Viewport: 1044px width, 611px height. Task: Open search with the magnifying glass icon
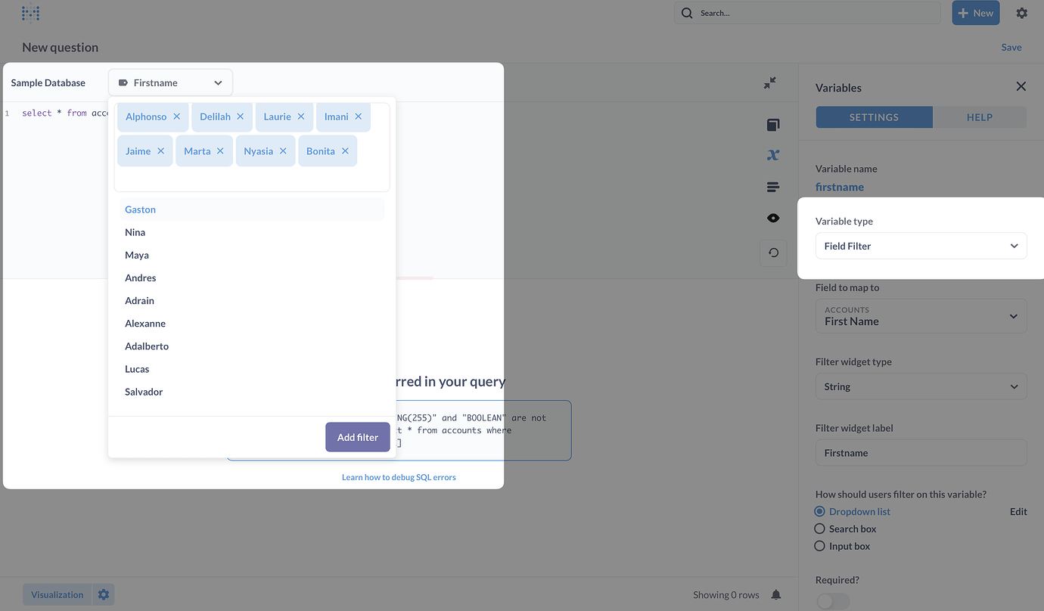click(686, 13)
